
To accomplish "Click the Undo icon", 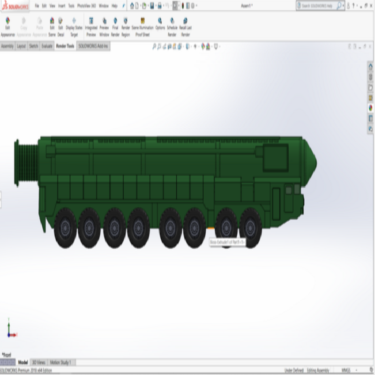I will [x=167, y=6].
